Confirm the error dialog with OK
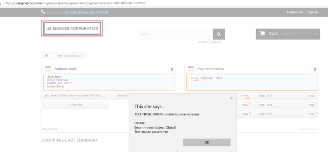Screen dimensions: 328x154 tap(207, 143)
